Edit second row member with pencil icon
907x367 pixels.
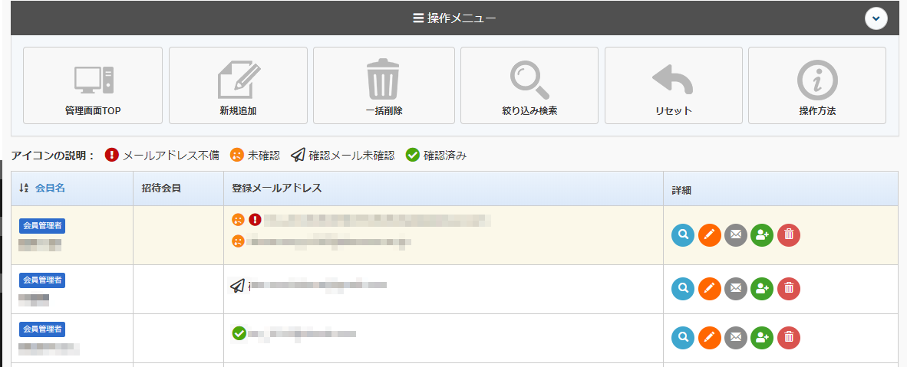(710, 289)
